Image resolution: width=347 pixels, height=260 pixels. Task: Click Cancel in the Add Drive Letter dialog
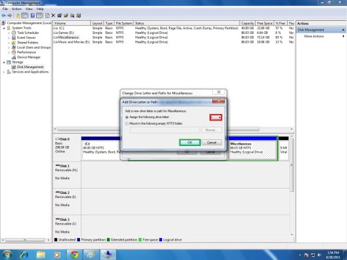coord(212,143)
